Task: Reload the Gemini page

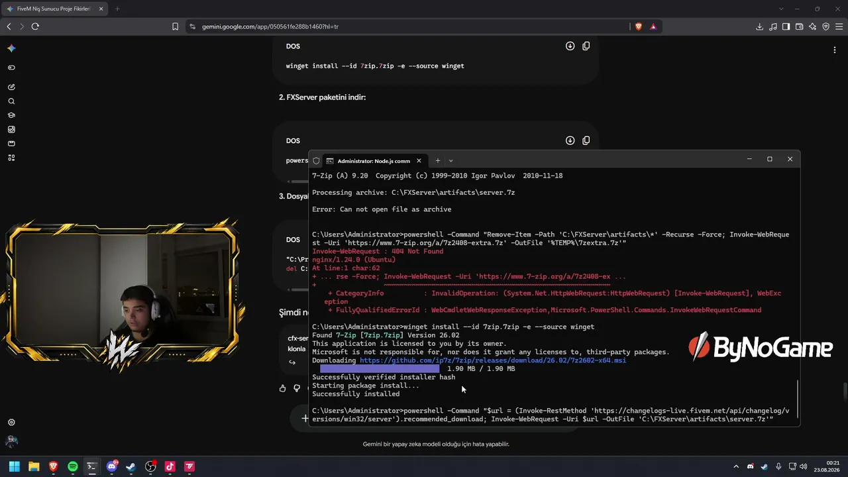Action: (x=35, y=26)
